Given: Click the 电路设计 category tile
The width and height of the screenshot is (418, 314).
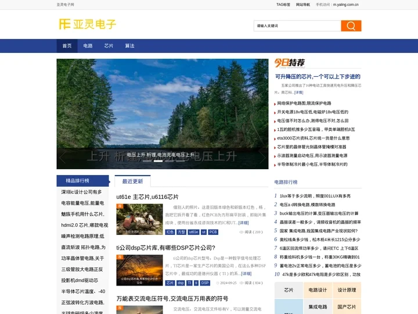Looking at the screenshot, I should (x=318, y=290).
